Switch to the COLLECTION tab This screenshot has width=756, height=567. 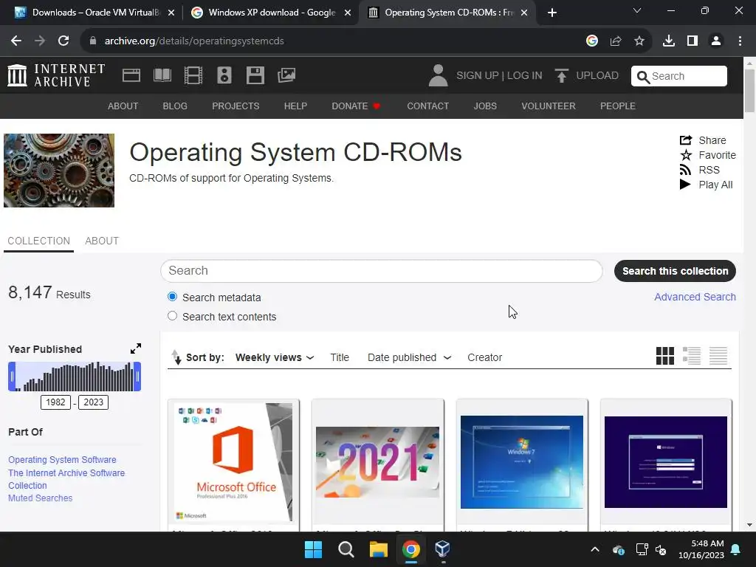pos(38,241)
